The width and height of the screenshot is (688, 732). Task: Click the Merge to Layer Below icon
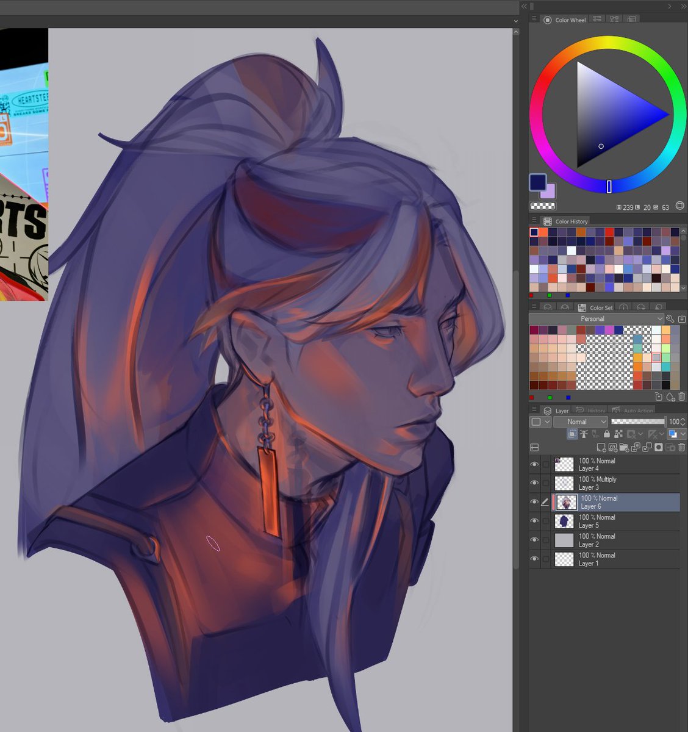(647, 448)
